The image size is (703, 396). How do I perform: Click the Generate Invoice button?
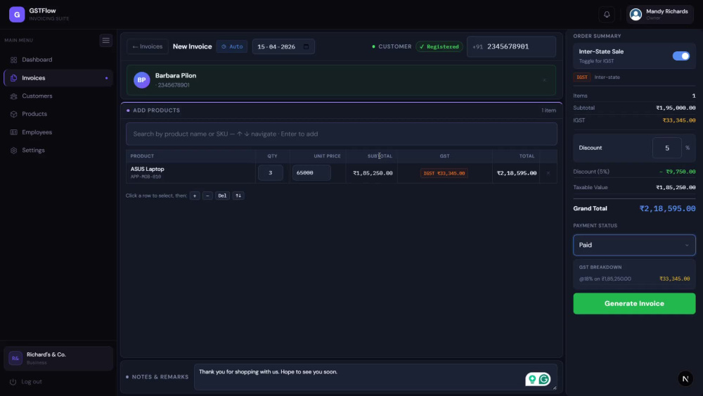coord(634,304)
